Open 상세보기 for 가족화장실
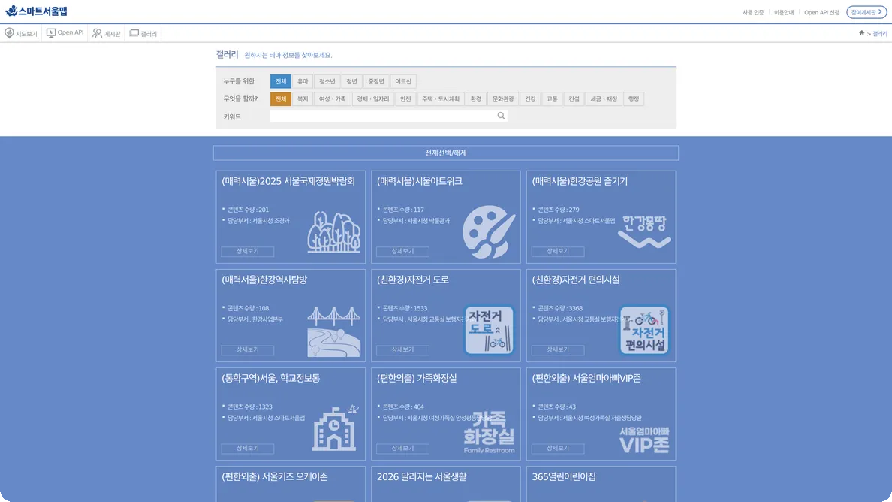 click(x=402, y=448)
